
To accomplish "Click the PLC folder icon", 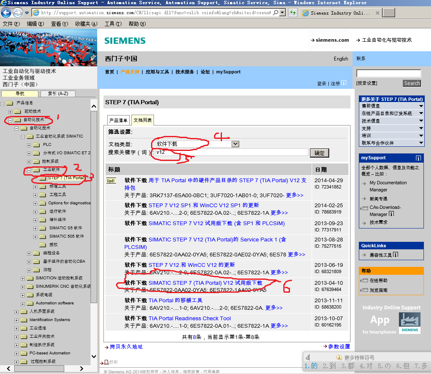I will (x=36, y=145).
